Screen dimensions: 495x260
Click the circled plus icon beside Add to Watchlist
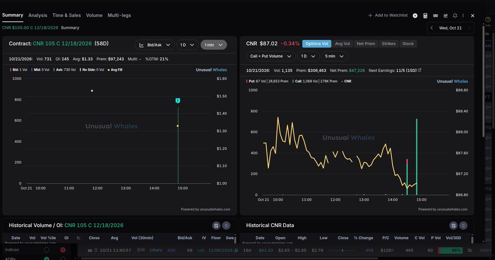coord(415,16)
